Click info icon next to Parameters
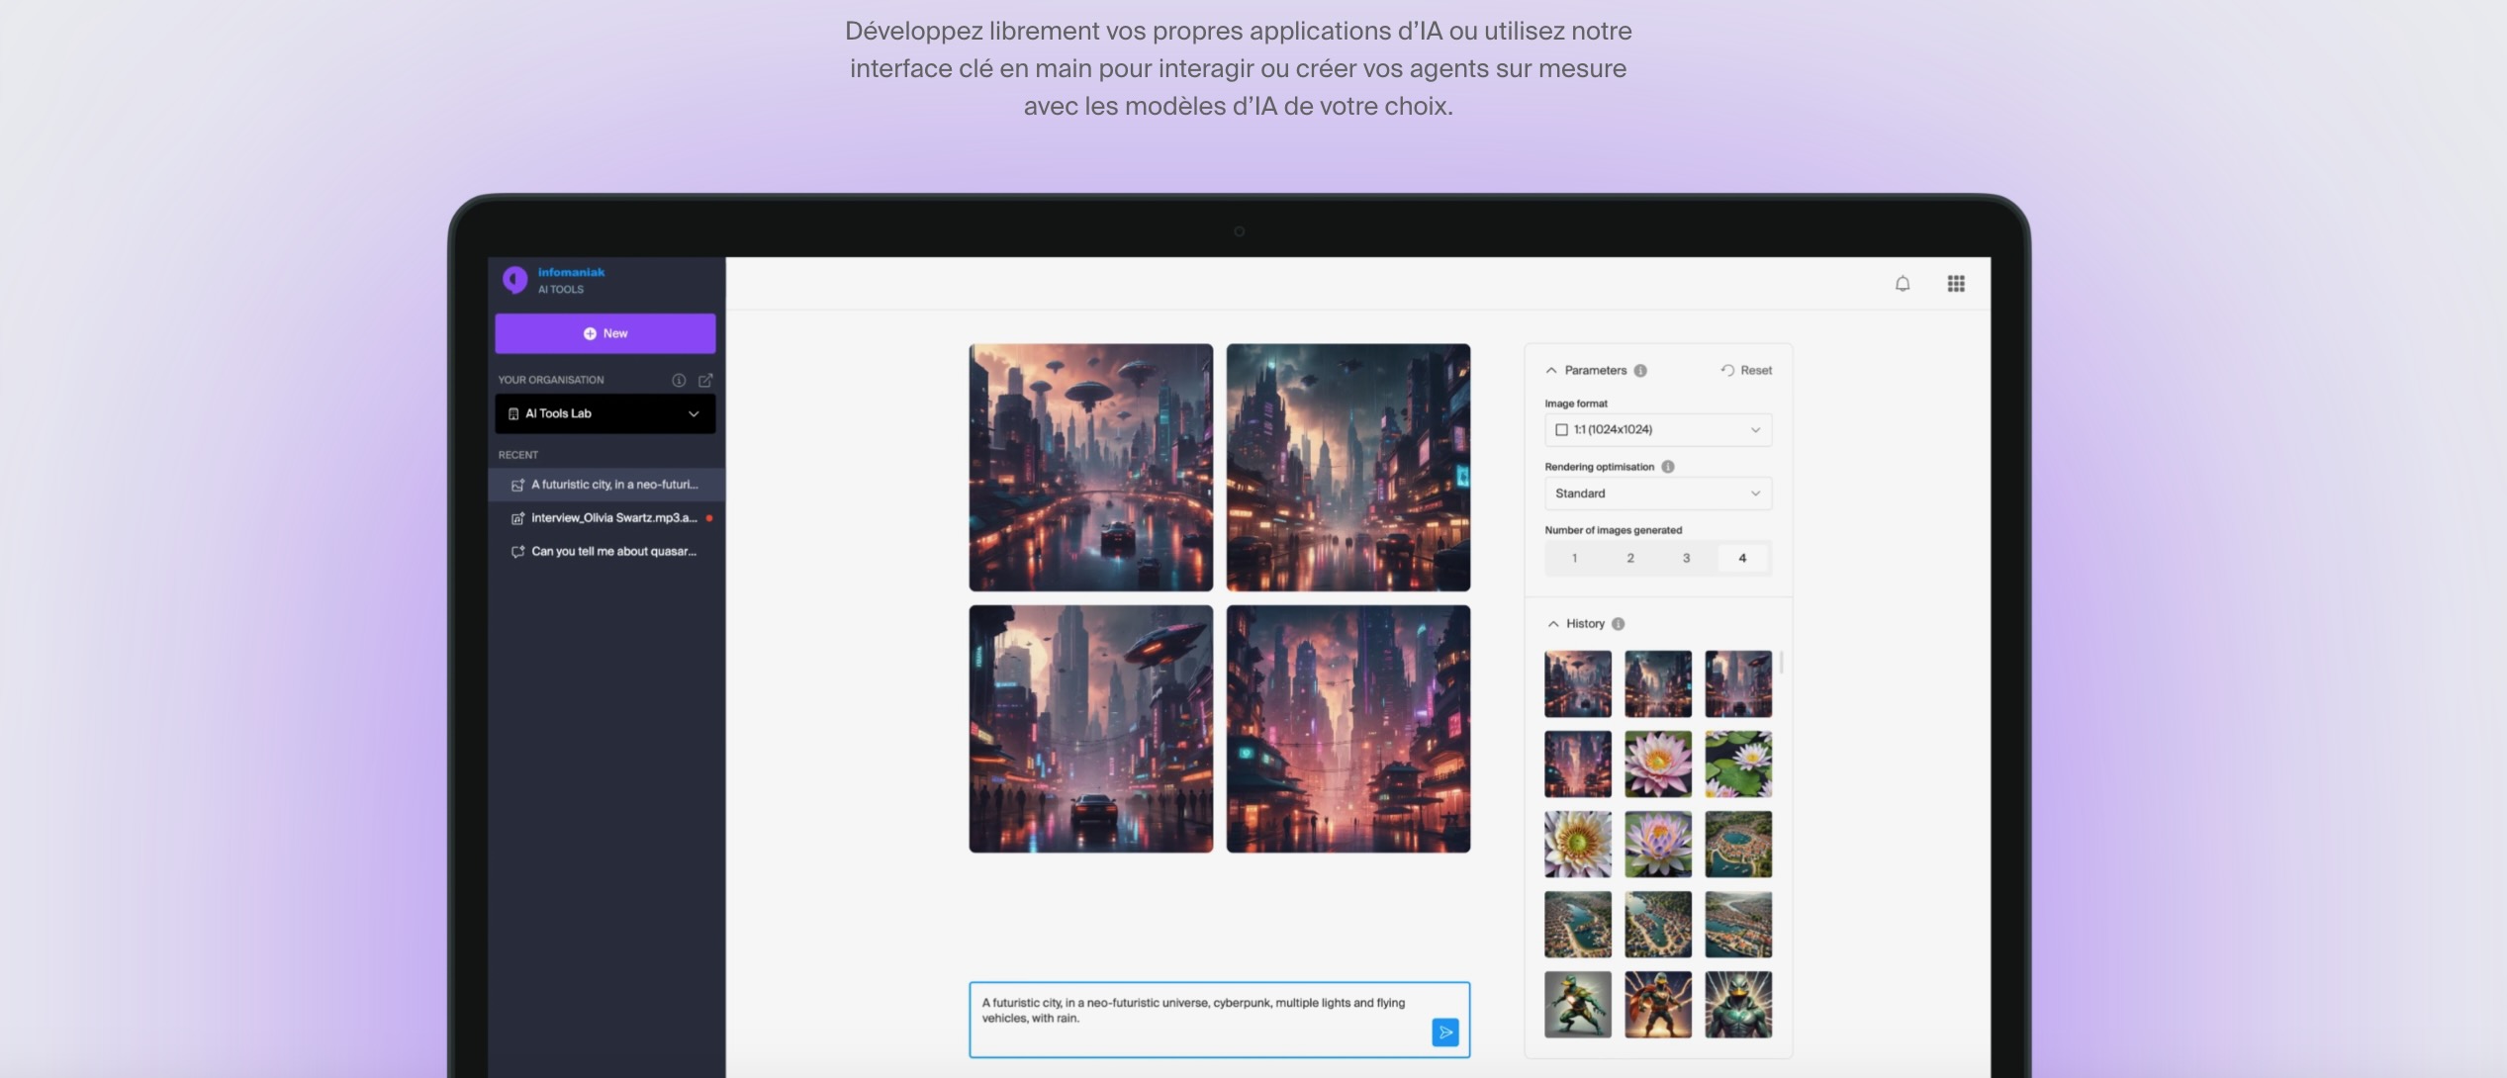The width and height of the screenshot is (2507, 1078). 1640,371
